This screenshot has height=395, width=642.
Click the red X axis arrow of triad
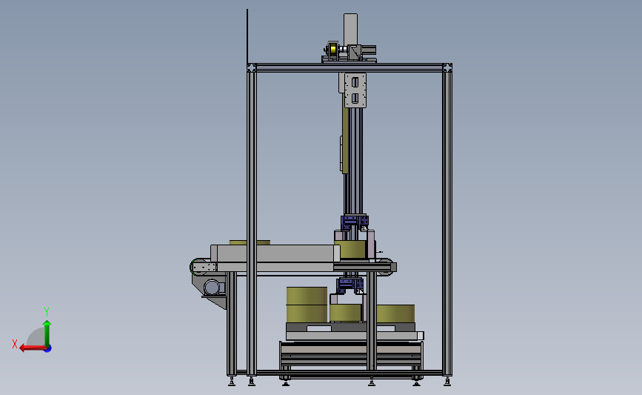[33, 348]
